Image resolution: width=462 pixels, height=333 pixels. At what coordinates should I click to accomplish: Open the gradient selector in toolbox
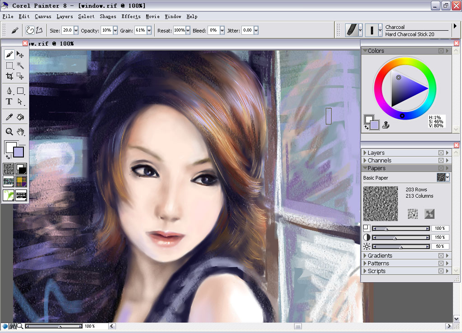point(21,169)
